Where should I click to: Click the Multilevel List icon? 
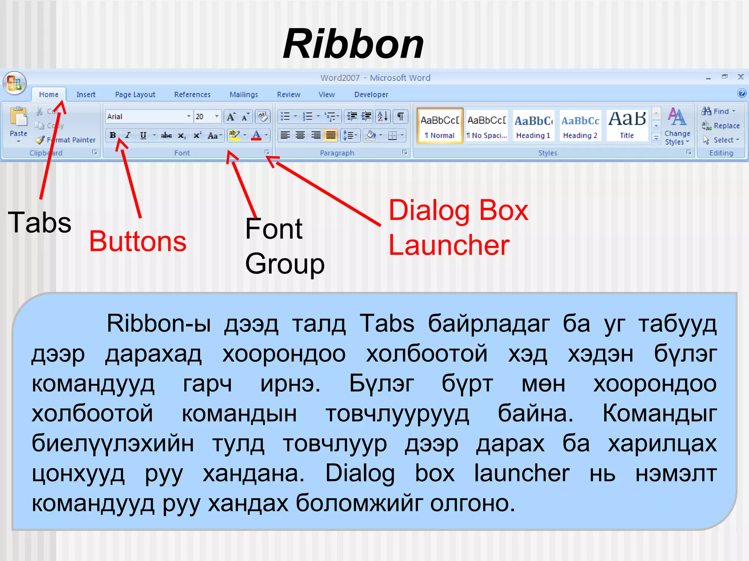330,117
